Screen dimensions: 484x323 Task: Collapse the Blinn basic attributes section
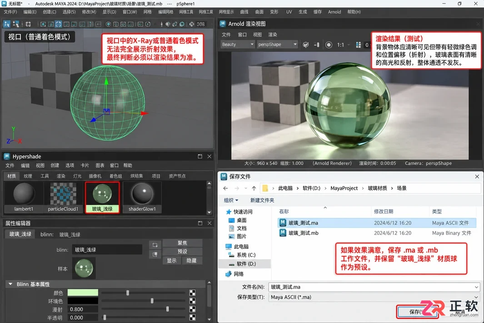point(10,284)
